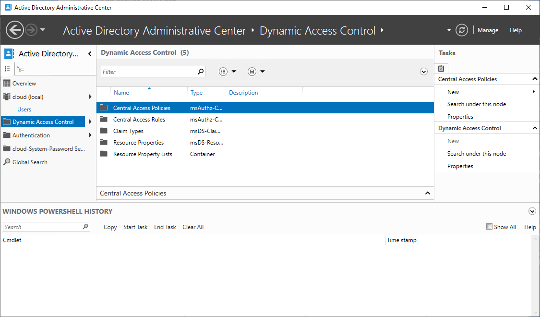Expand the cloud (local) arrow
540x317 pixels.
(90, 97)
